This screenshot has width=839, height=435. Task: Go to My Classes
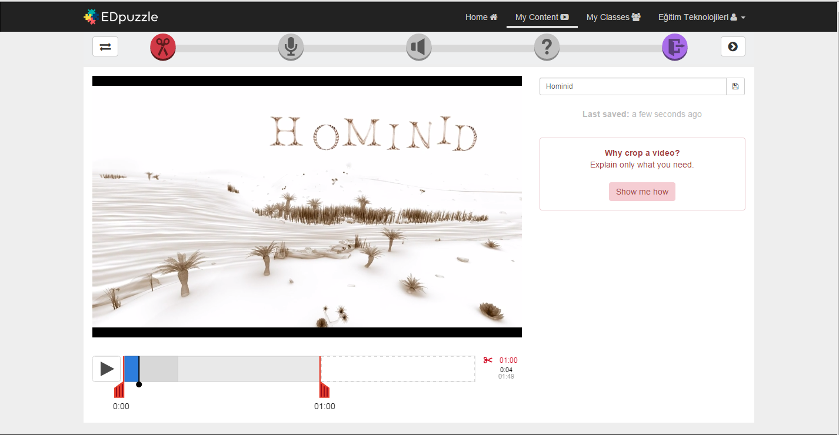[x=614, y=17]
